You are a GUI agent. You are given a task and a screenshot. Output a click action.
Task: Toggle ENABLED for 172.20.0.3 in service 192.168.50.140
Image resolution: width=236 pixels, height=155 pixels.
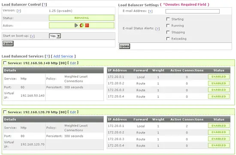pos(219,90)
